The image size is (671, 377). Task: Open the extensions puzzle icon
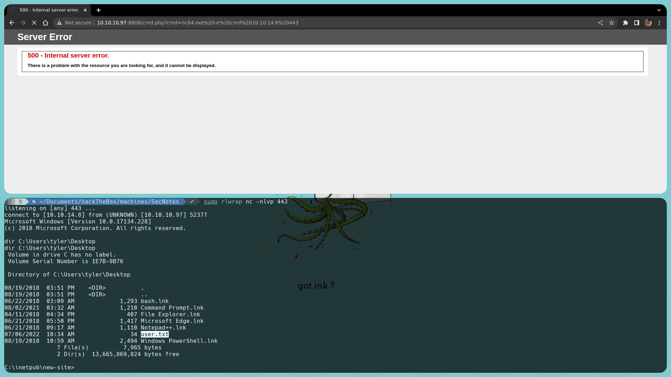click(626, 23)
